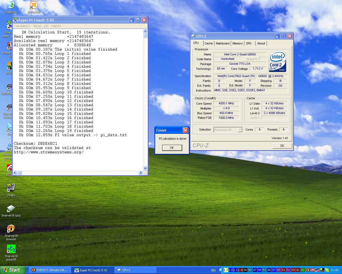Click the 21:08 taskbar clock
This screenshot has height=274, width=342.
click(x=335, y=270)
